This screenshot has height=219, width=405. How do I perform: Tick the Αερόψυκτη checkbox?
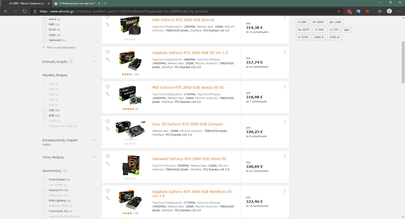(x=45, y=190)
